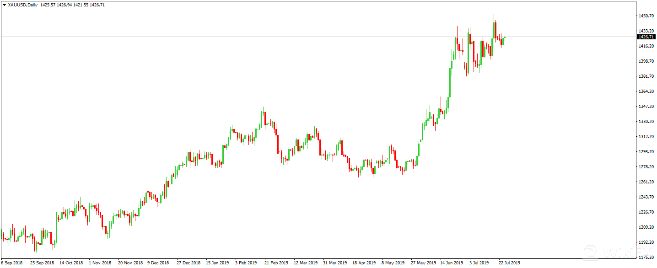Click the 1398.70 price axis label
The image size is (657, 268).
coord(646,61)
